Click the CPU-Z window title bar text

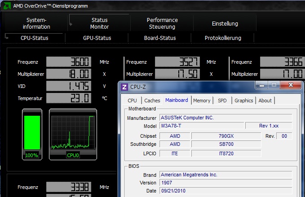pos(138,87)
